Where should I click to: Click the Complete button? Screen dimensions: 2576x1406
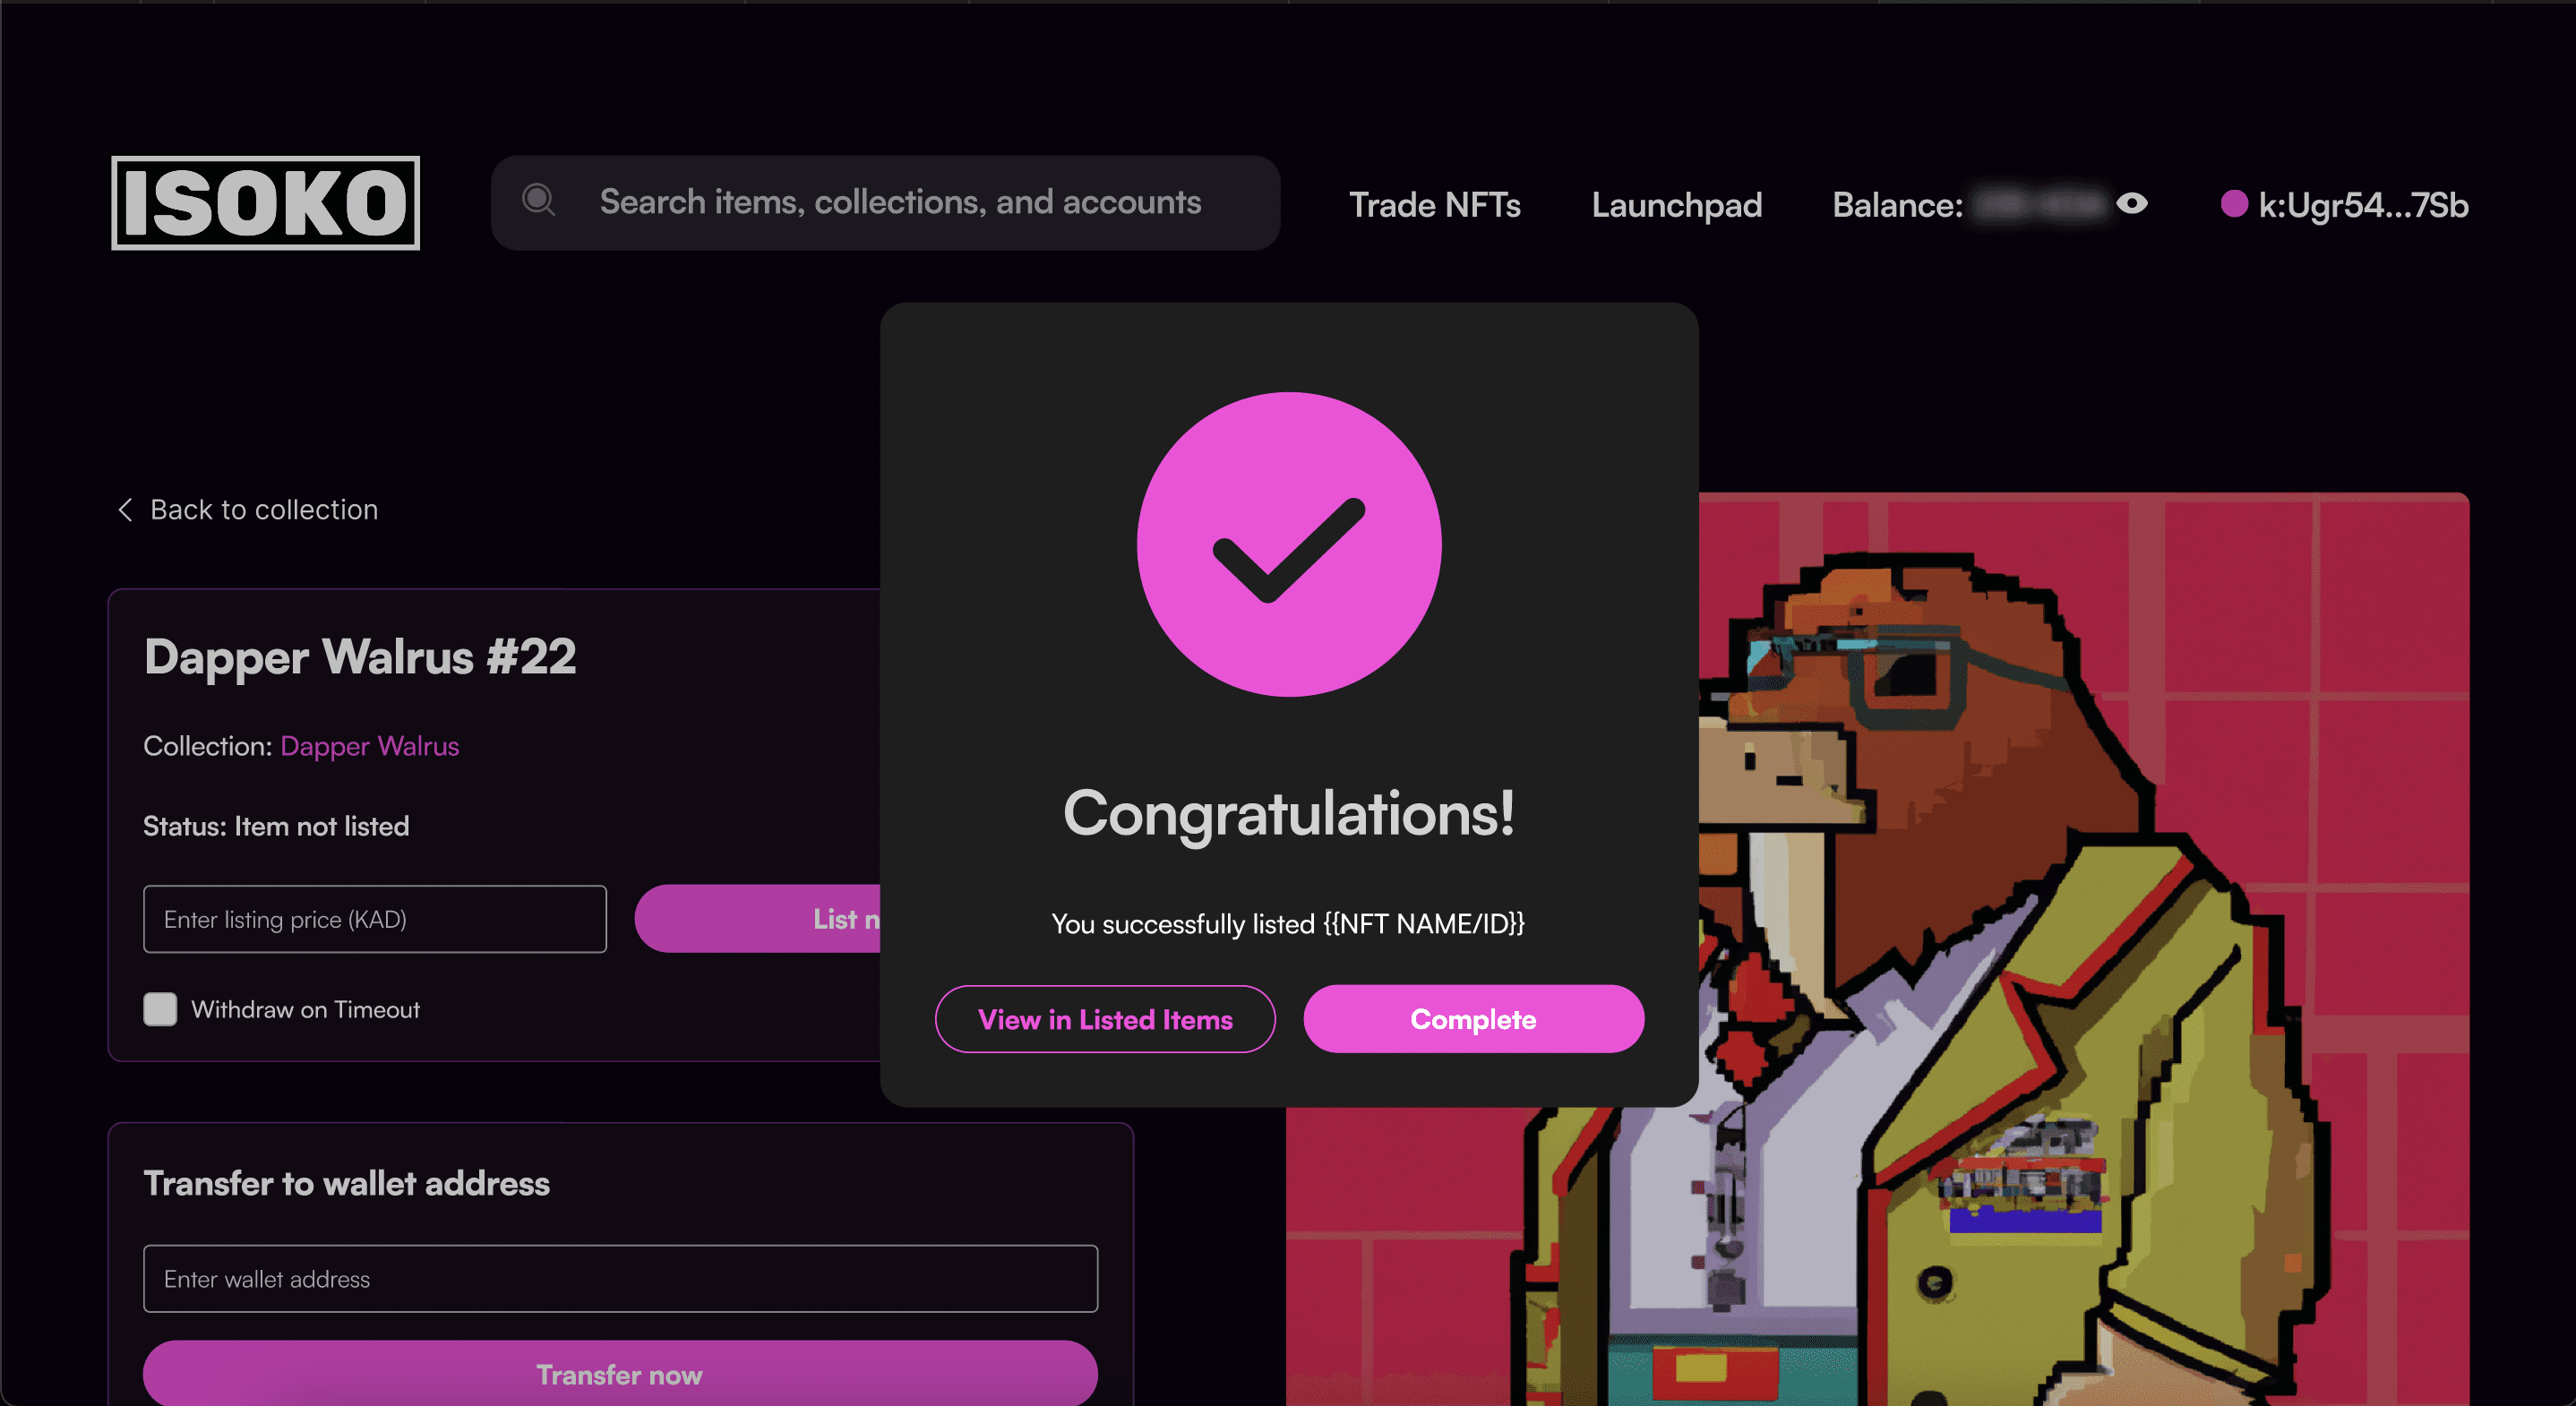(1473, 1019)
